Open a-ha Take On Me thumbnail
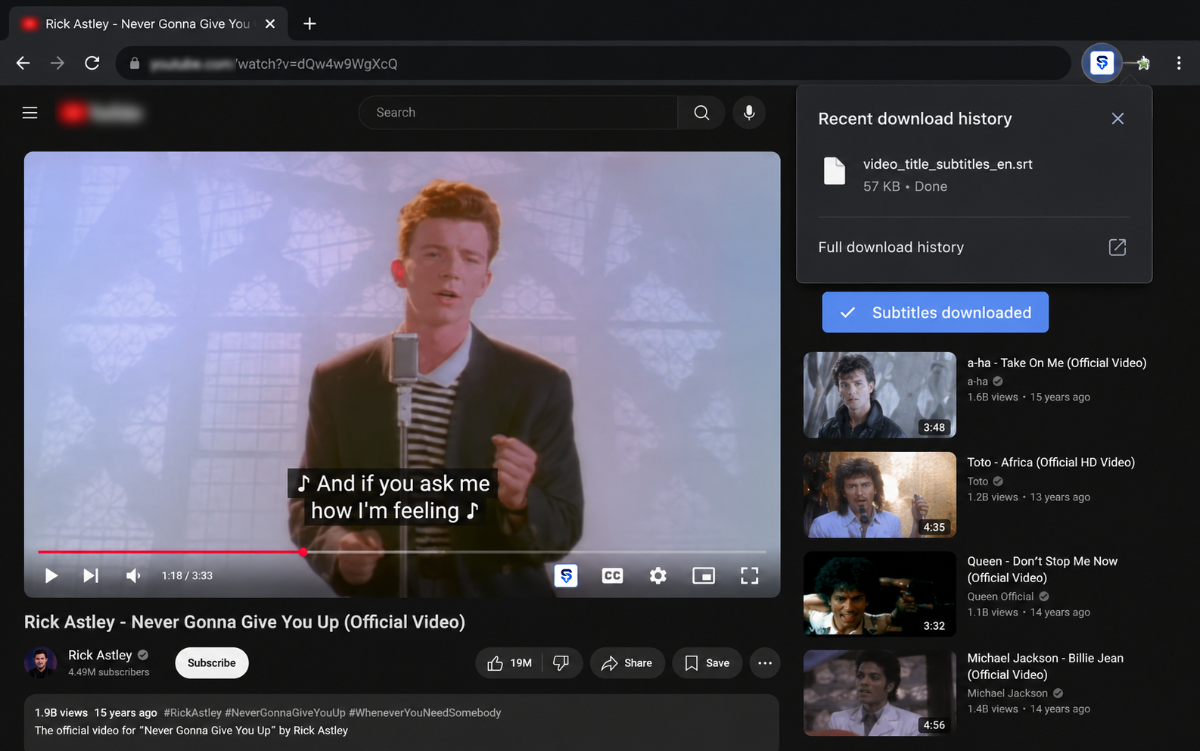Image resolution: width=1200 pixels, height=751 pixels. (x=880, y=395)
